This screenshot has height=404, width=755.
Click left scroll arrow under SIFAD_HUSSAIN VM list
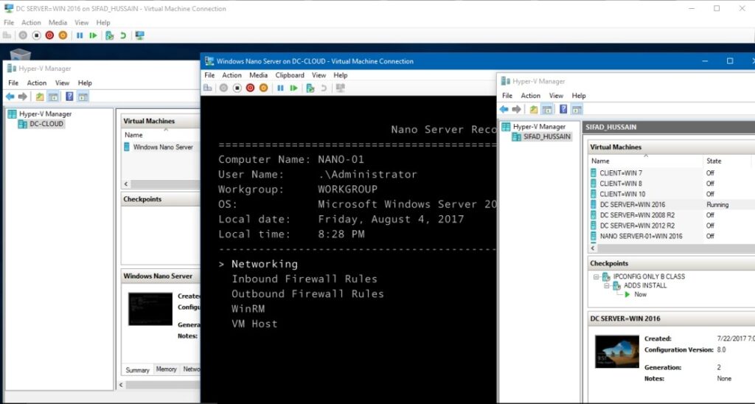coord(594,248)
